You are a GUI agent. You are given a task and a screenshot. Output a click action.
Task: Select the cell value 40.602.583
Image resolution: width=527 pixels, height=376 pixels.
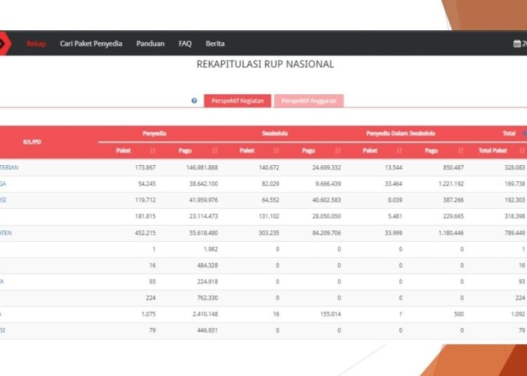pyautogui.click(x=326, y=200)
